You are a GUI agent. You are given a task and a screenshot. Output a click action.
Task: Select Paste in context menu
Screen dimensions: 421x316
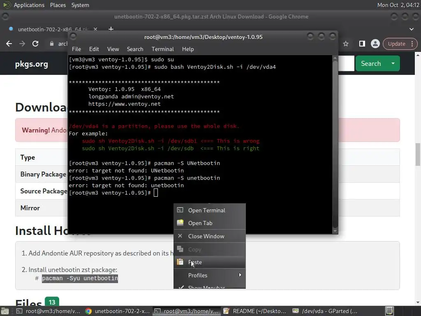coord(210,262)
